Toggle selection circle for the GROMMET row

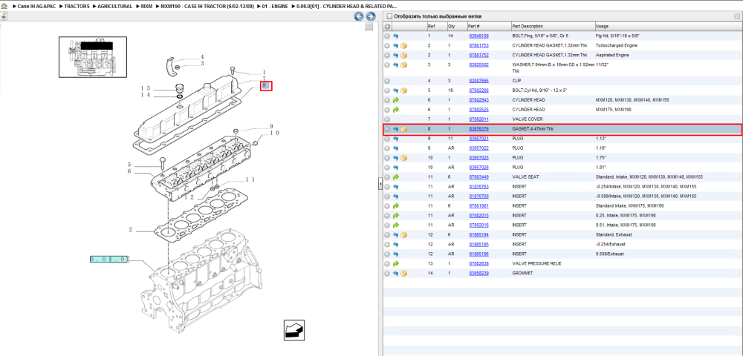pyautogui.click(x=387, y=273)
